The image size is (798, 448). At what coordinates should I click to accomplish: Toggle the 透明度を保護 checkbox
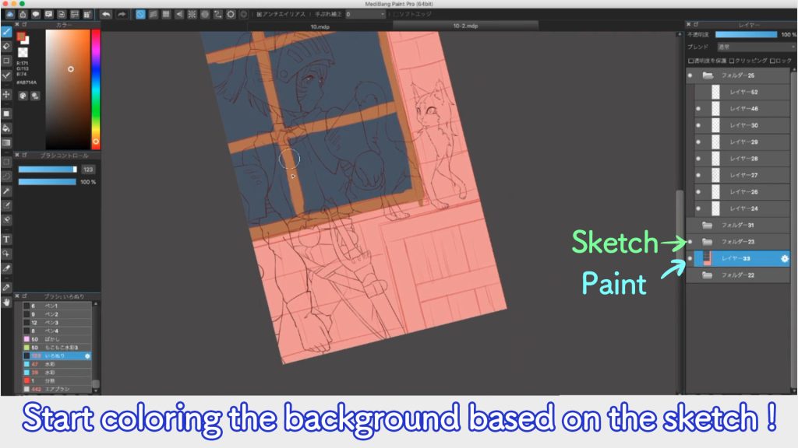click(x=690, y=61)
